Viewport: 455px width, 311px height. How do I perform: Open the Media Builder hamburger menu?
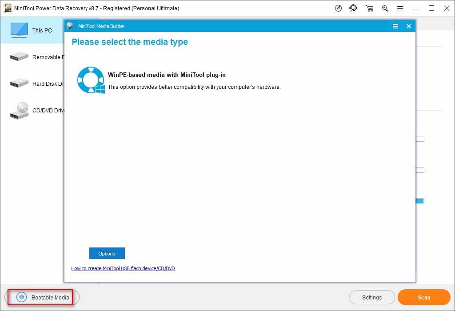tap(395, 26)
